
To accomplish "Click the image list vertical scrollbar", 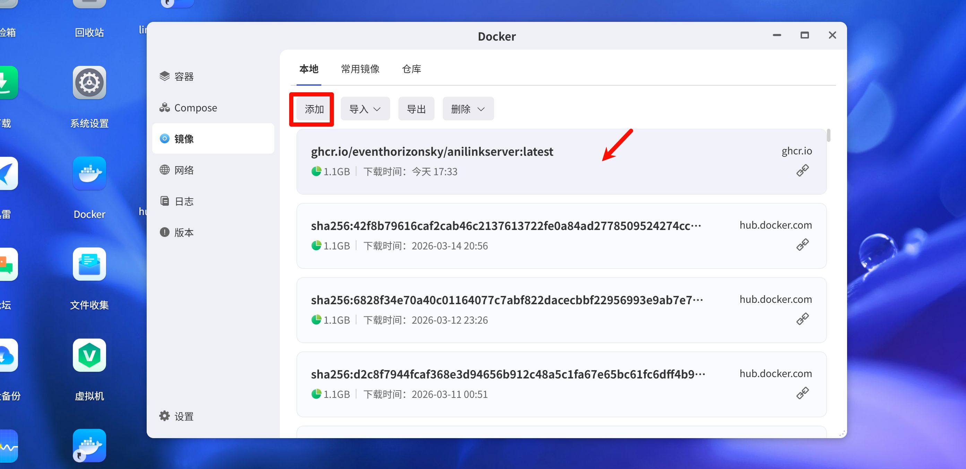I will (828, 135).
